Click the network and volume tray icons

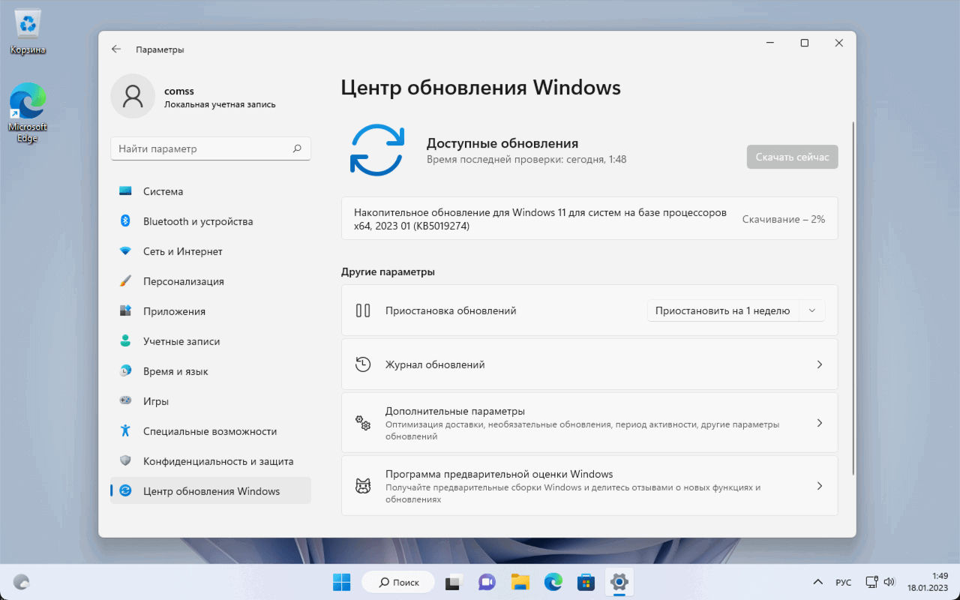click(880, 582)
